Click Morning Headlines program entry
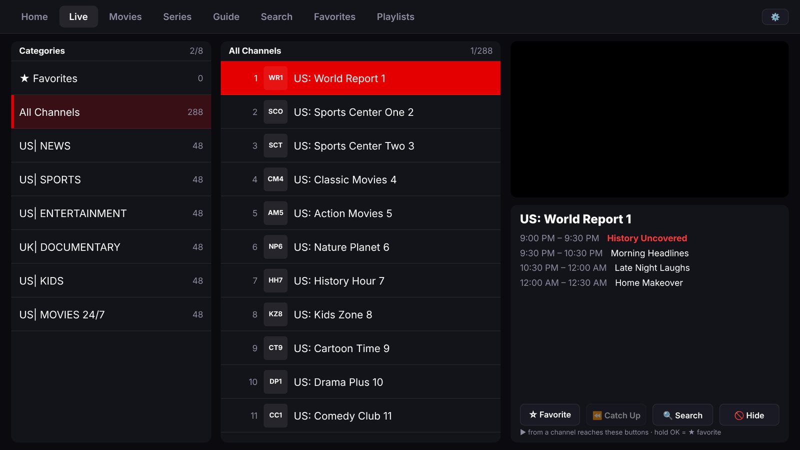 click(x=649, y=253)
